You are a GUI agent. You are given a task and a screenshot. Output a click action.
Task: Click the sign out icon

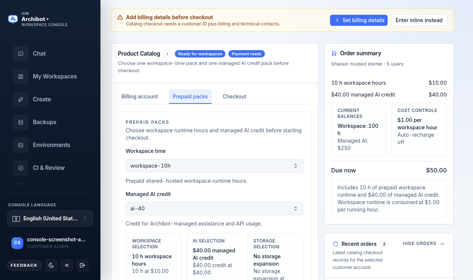(x=82, y=265)
